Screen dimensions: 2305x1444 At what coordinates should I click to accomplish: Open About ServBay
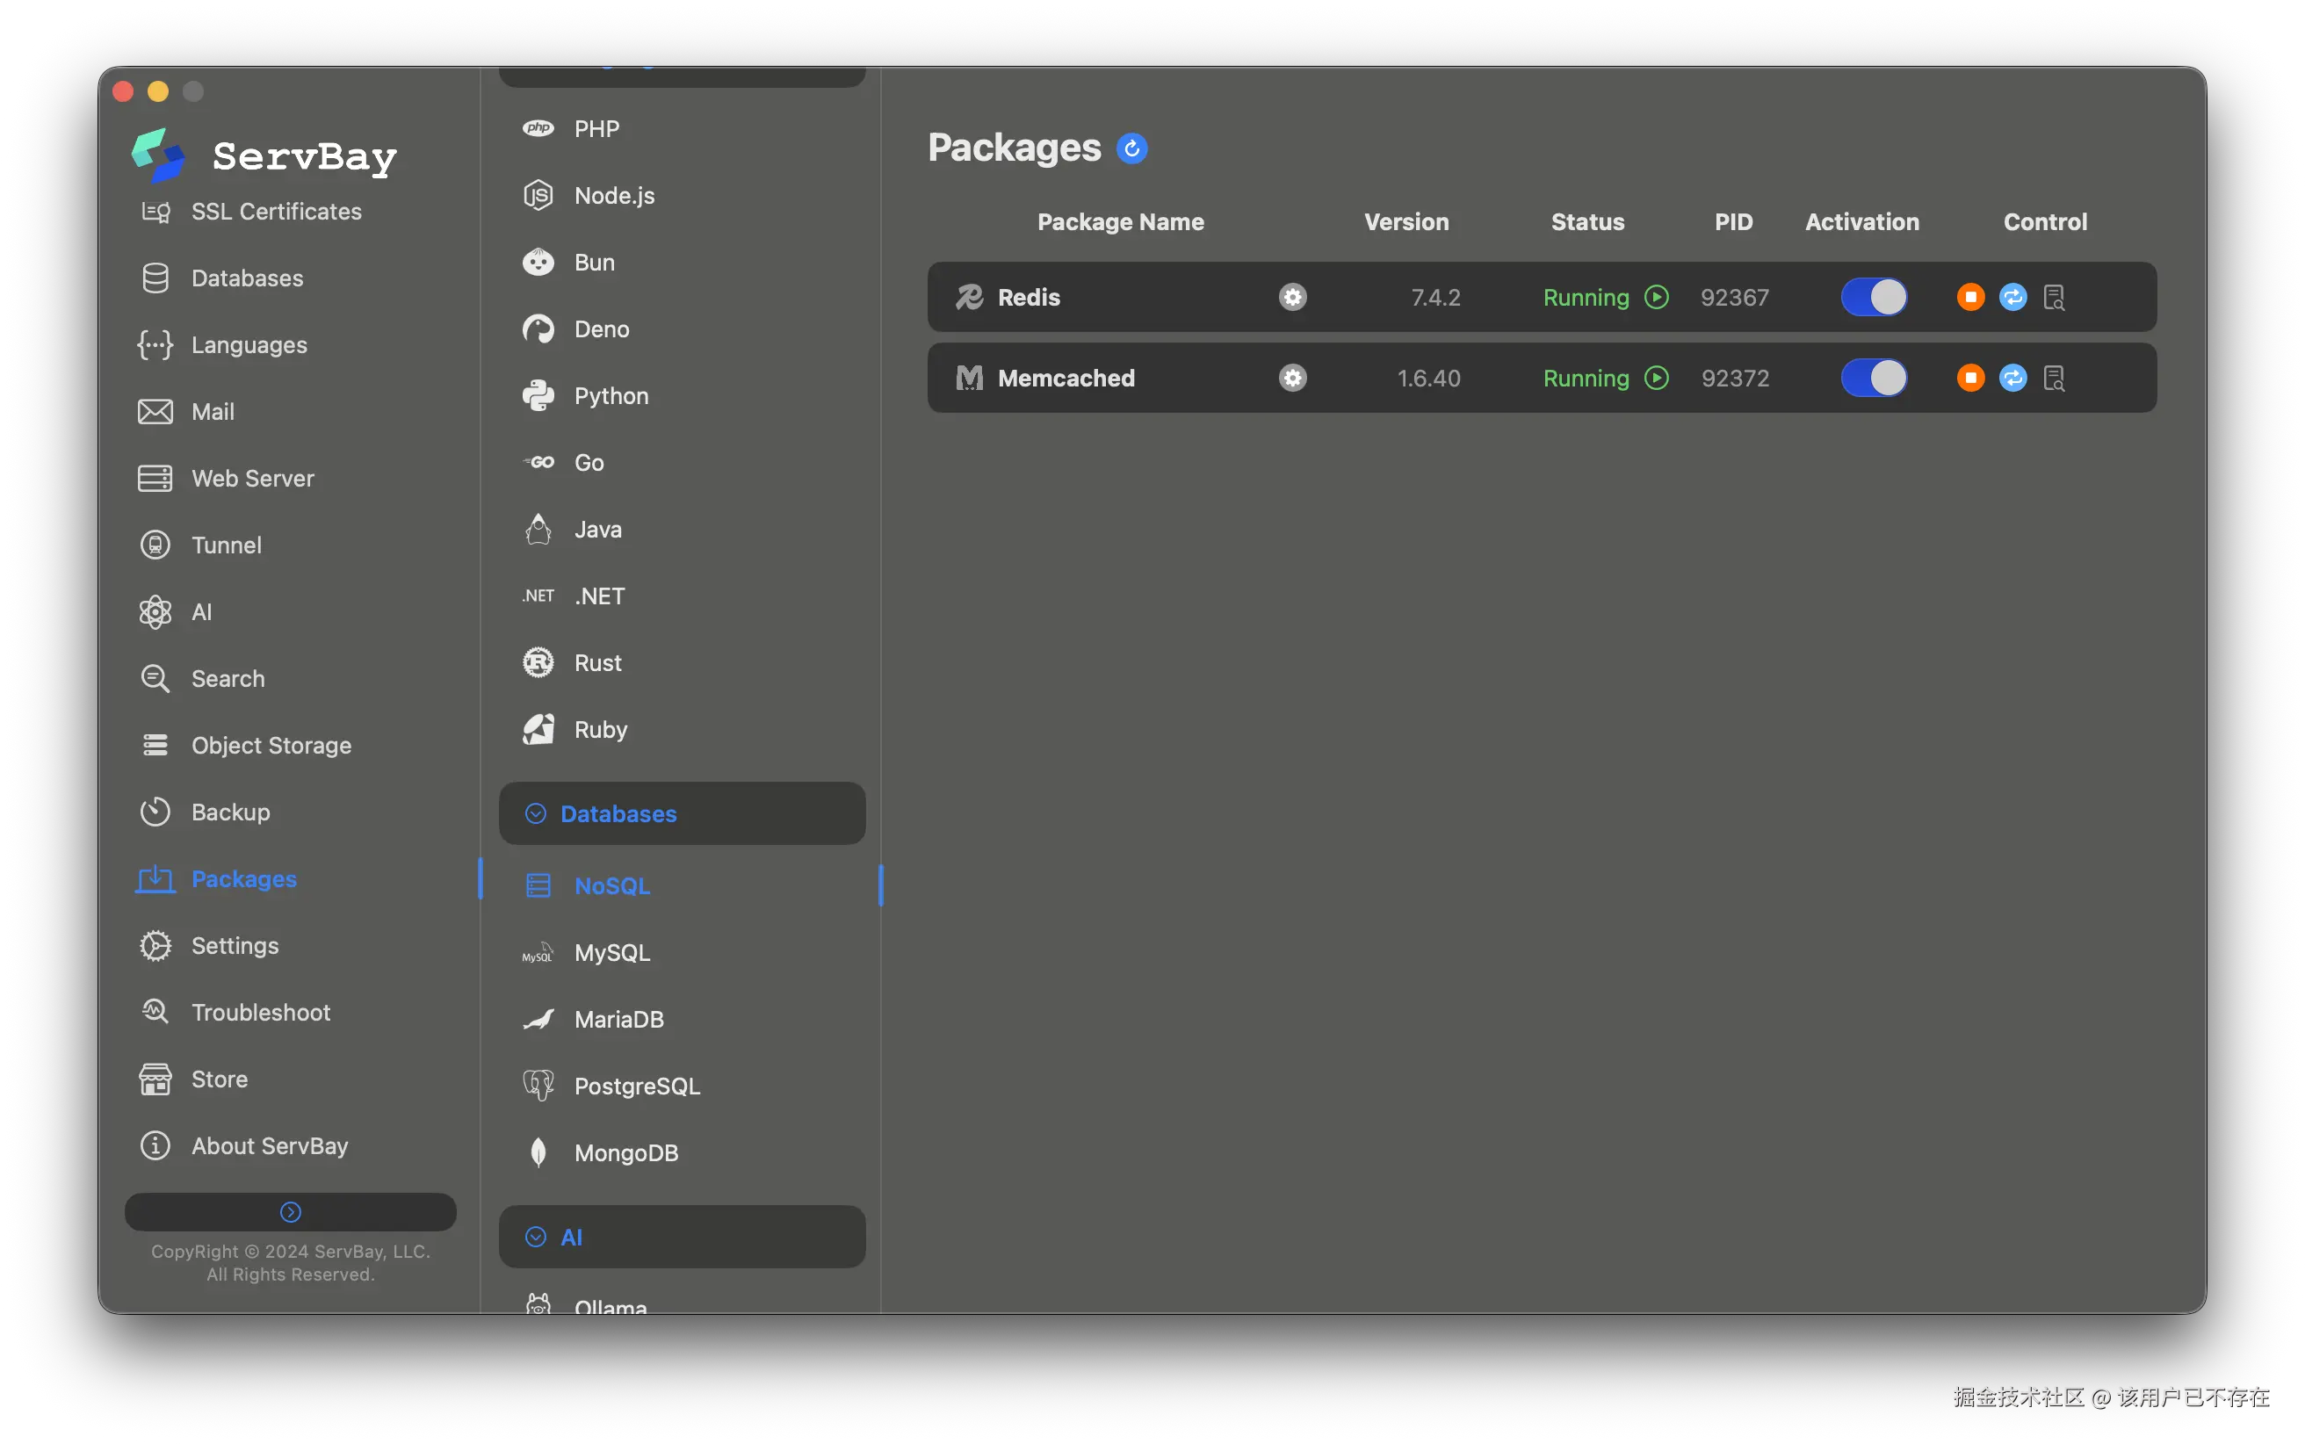(x=243, y=1147)
